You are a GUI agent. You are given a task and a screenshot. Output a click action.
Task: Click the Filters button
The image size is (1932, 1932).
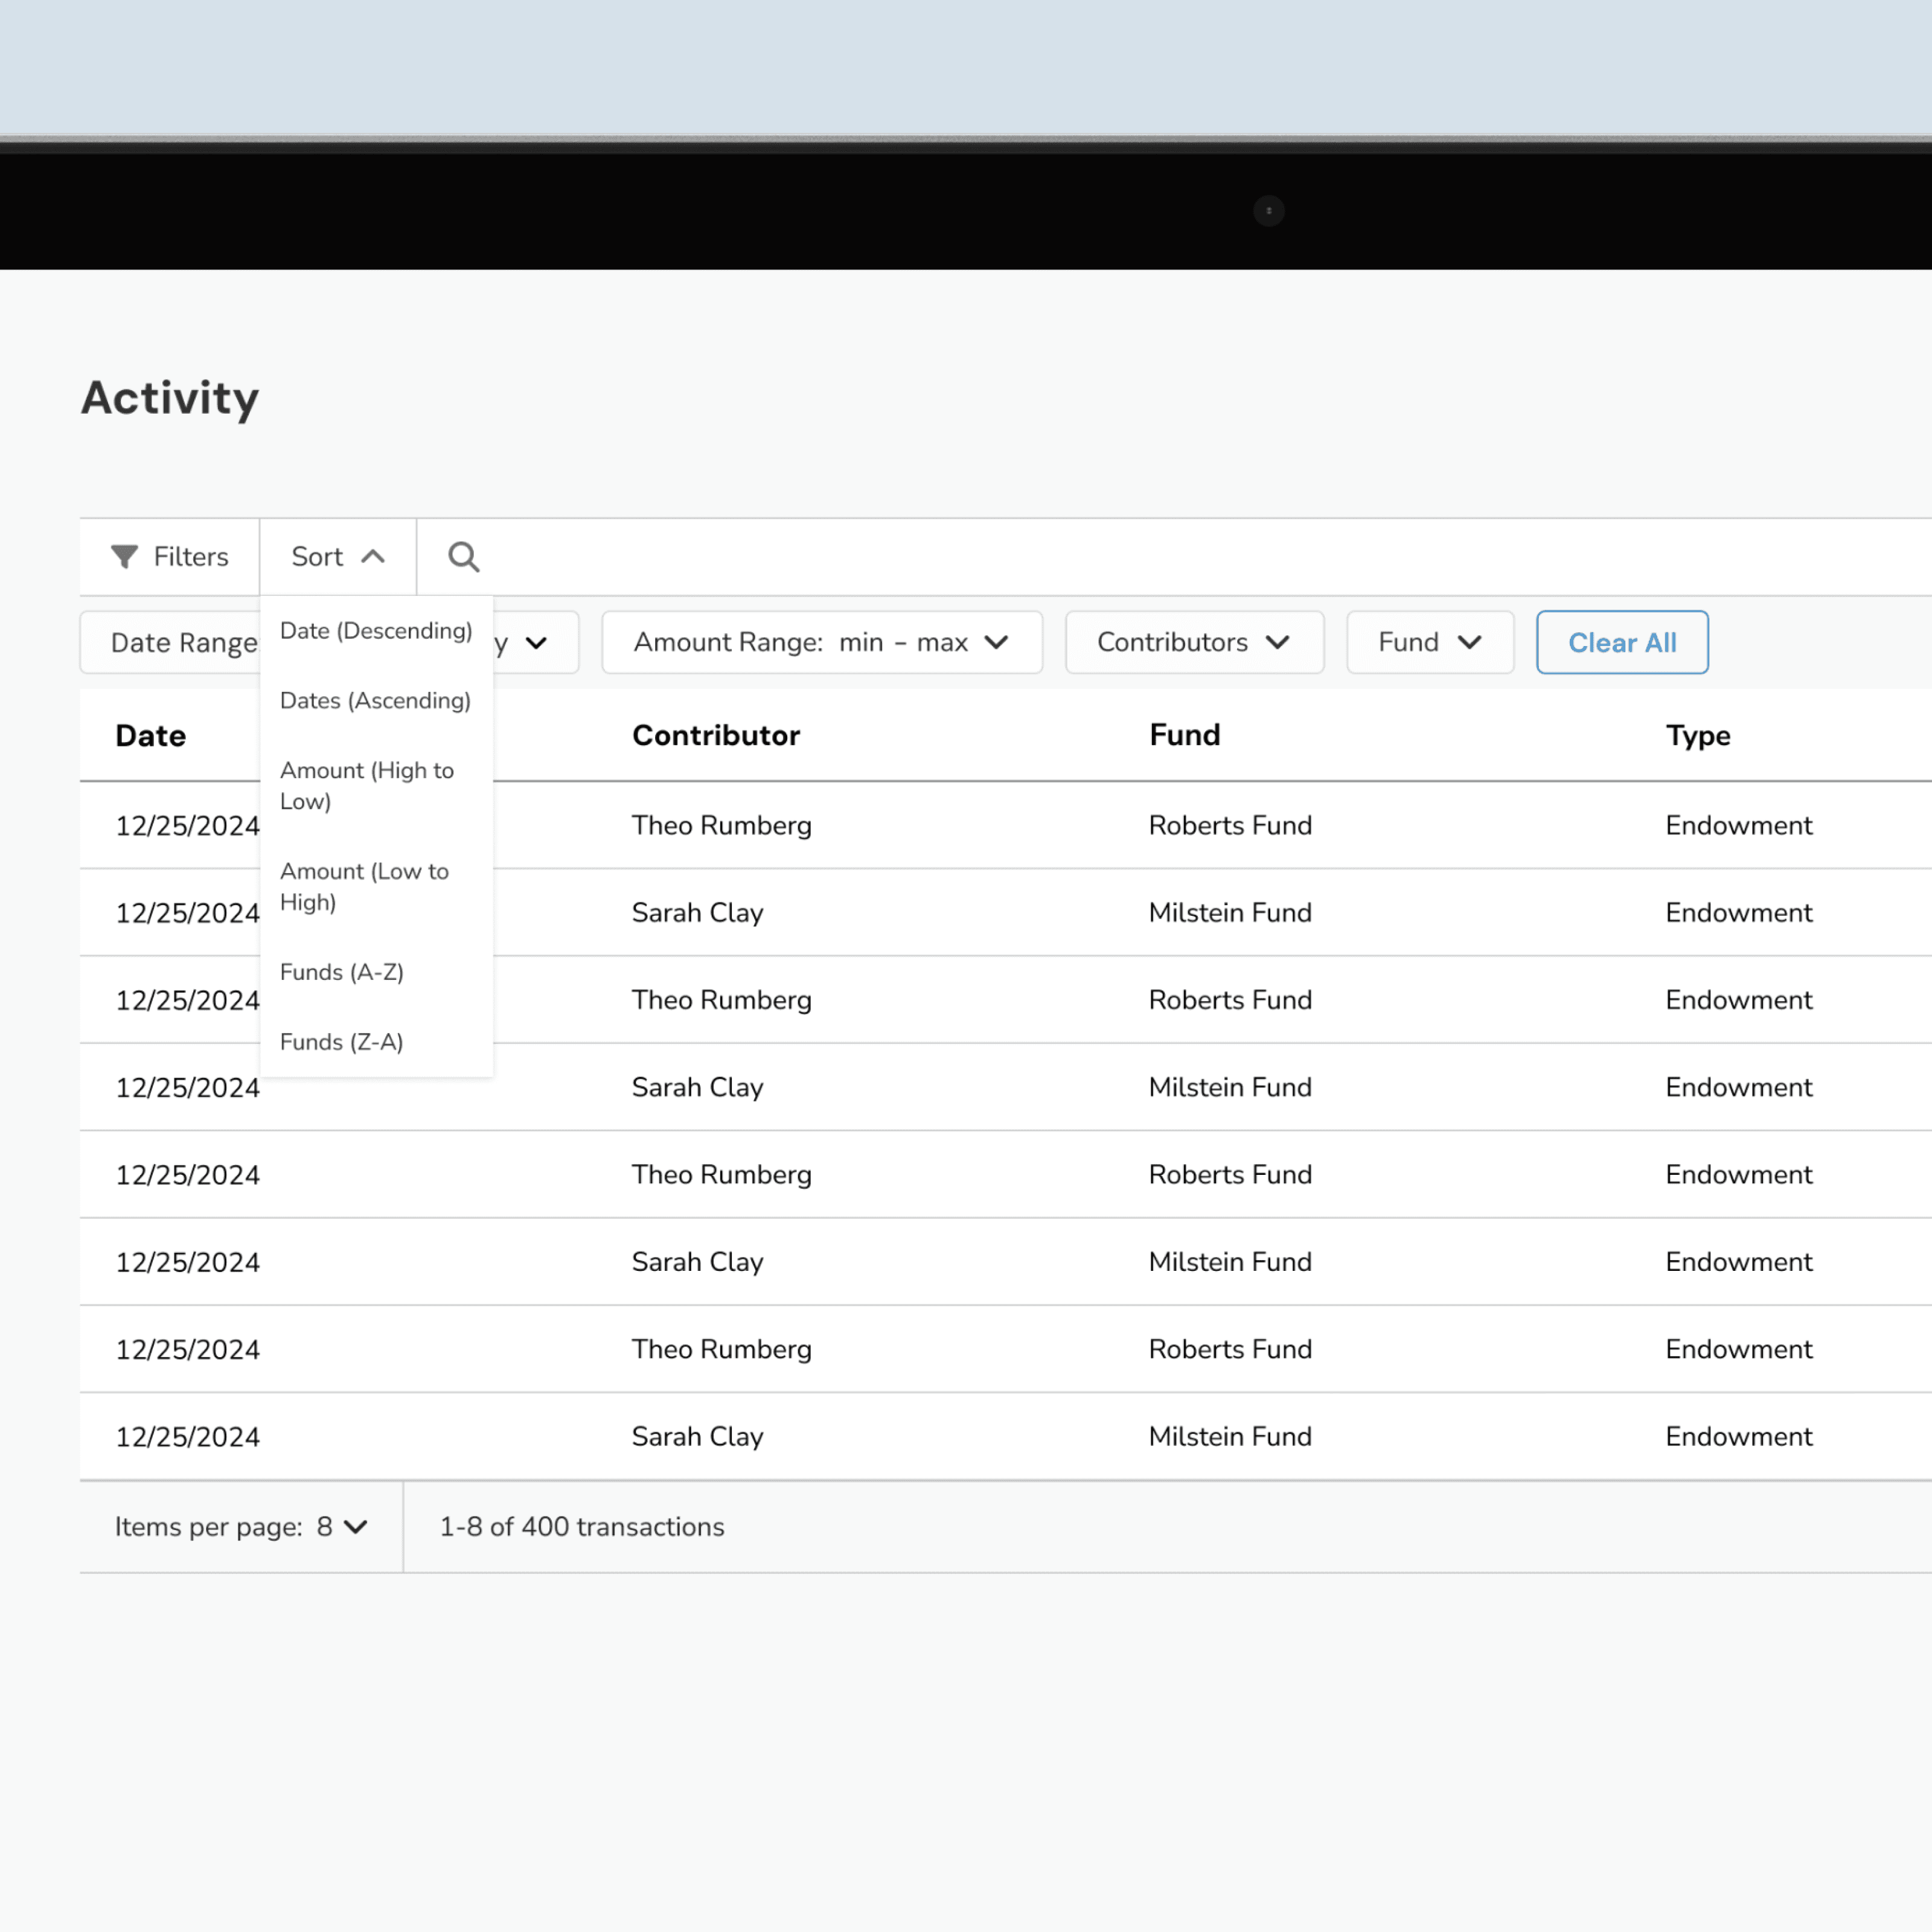[170, 557]
